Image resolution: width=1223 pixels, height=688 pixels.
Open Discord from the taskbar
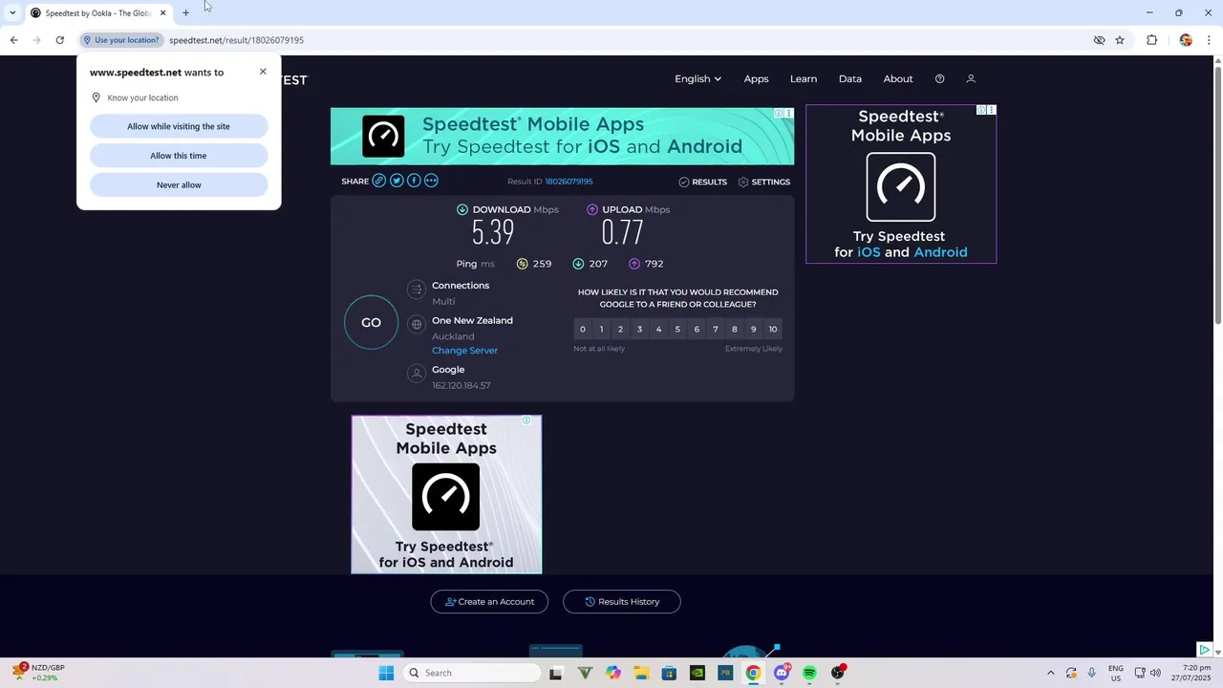pos(782,673)
